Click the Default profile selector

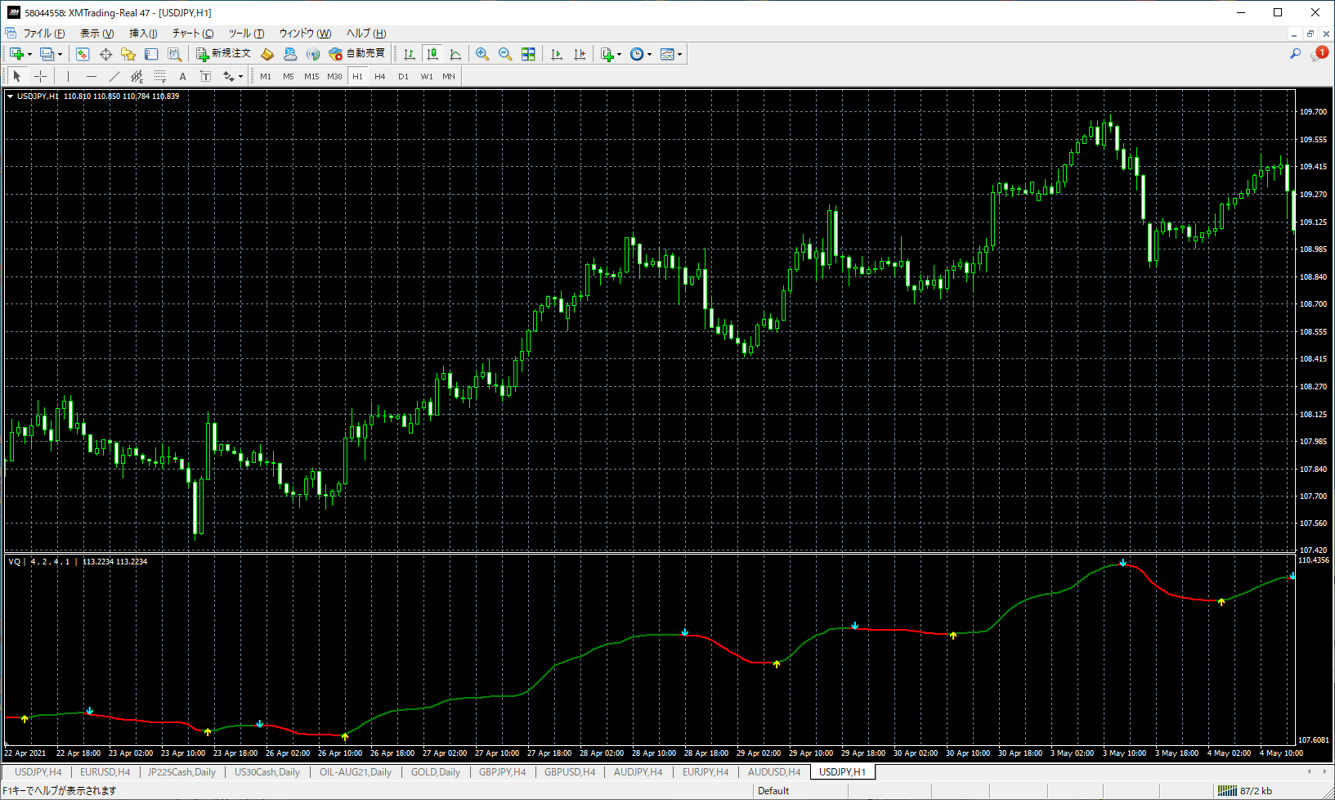pos(773,790)
